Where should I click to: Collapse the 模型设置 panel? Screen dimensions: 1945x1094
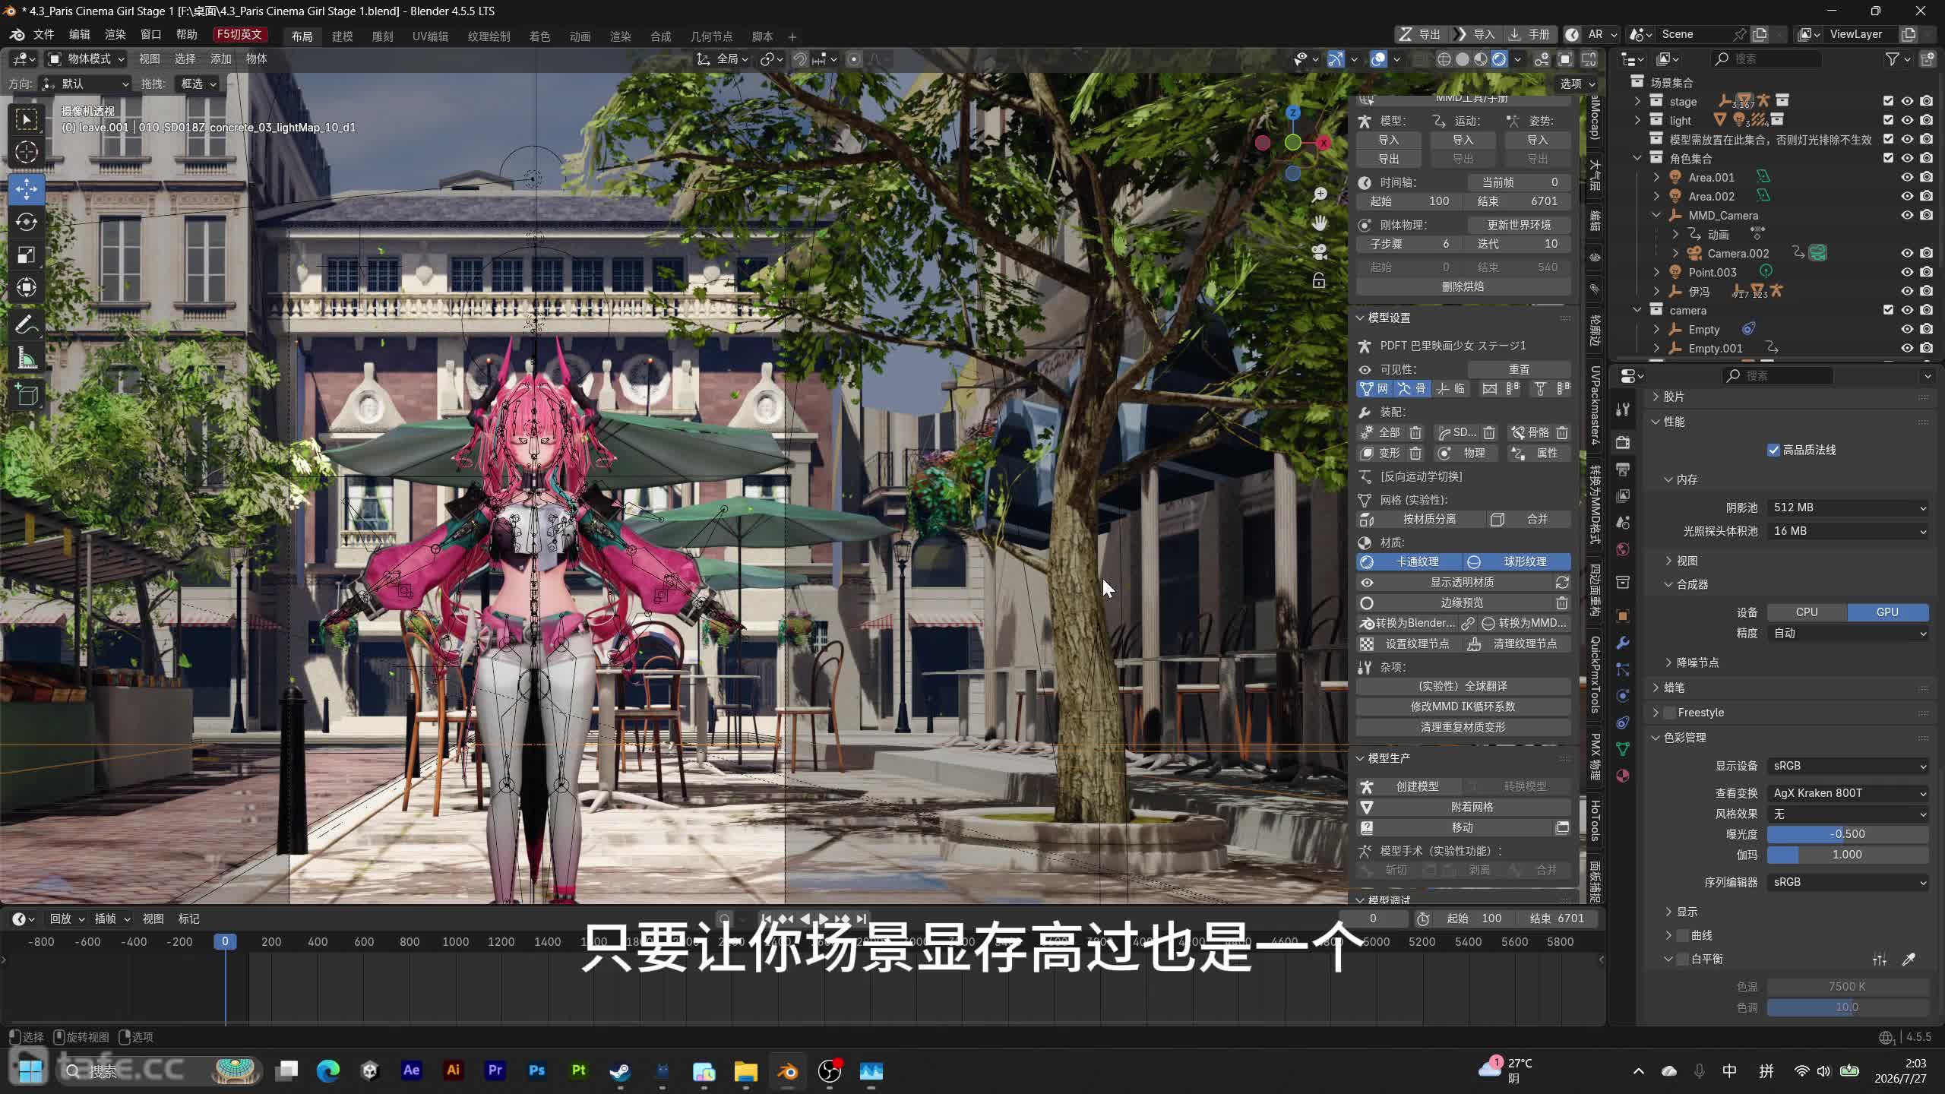point(1361,318)
